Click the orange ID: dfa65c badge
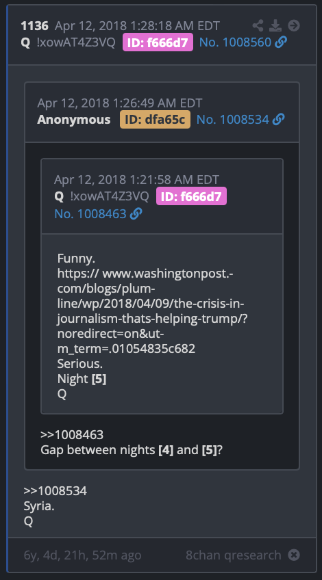The width and height of the screenshot is (322, 580). click(x=155, y=119)
